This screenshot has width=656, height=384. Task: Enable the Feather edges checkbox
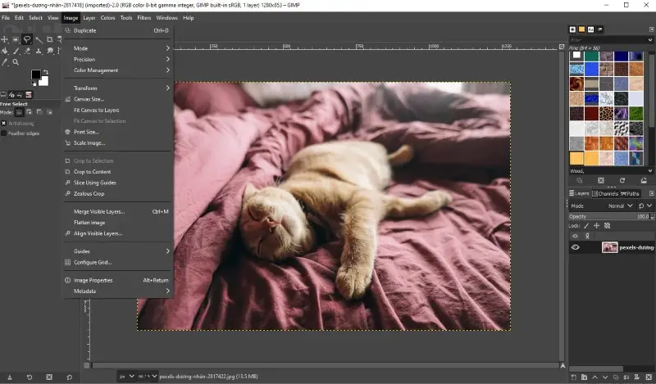[x=4, y=133]
